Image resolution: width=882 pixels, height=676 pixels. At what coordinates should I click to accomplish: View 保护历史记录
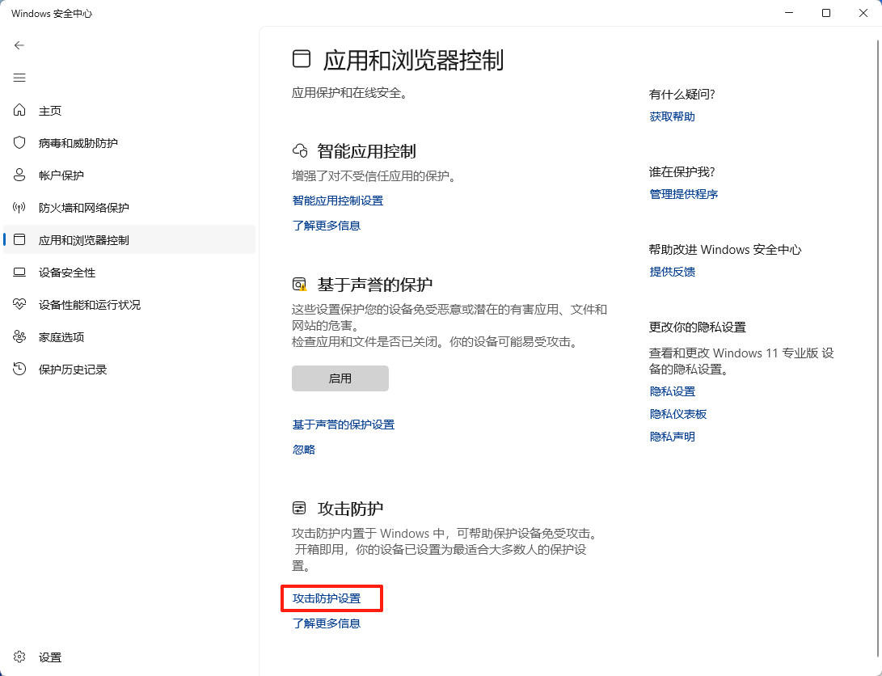70,370
